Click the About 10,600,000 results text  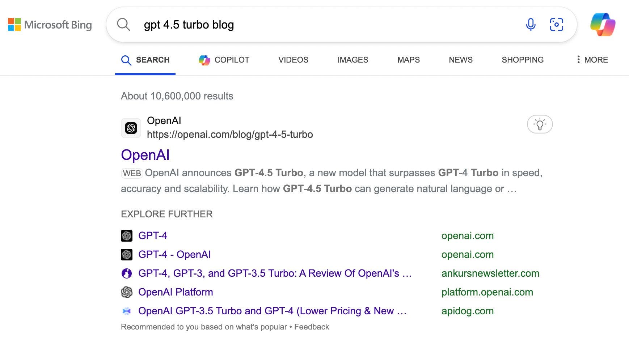click(177, 96)
